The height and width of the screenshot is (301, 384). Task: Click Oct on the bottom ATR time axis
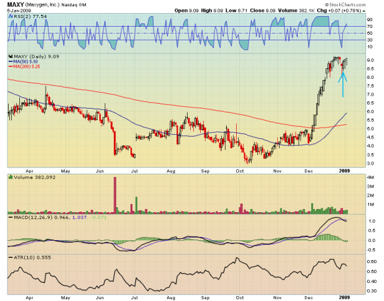(x=239, y=297)
